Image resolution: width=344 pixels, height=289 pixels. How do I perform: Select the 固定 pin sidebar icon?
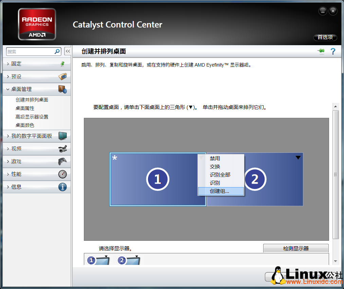(x=63, y=64)
